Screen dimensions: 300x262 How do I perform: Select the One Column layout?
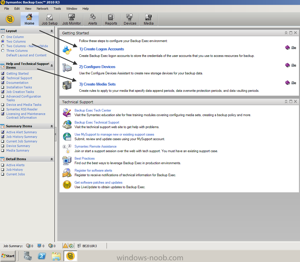click(x=3, y=37)
